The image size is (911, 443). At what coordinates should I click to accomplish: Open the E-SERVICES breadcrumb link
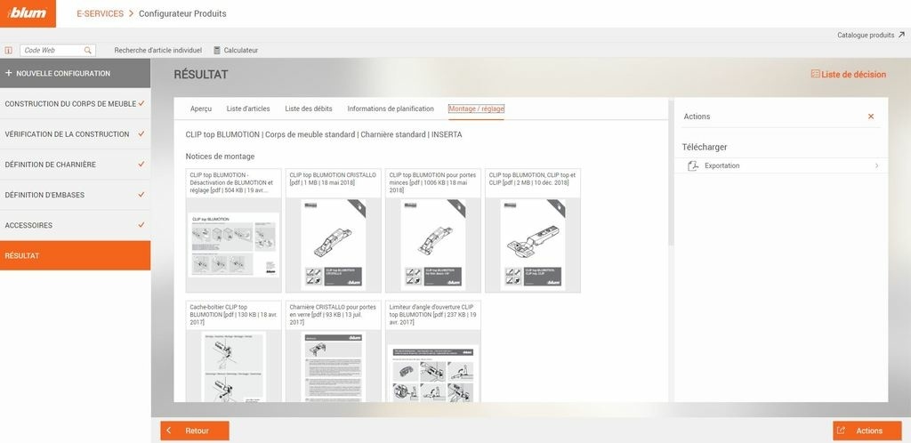(x=100, y=13)
